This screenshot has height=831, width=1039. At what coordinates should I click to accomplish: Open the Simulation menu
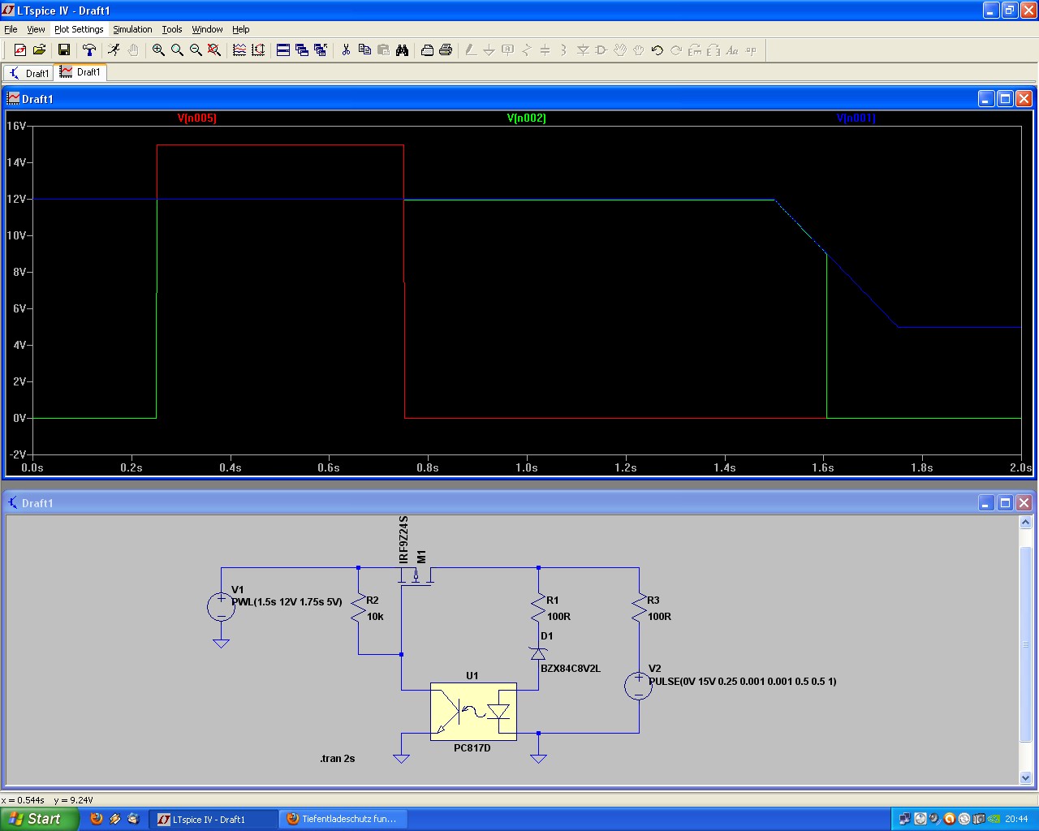(132, 29)
